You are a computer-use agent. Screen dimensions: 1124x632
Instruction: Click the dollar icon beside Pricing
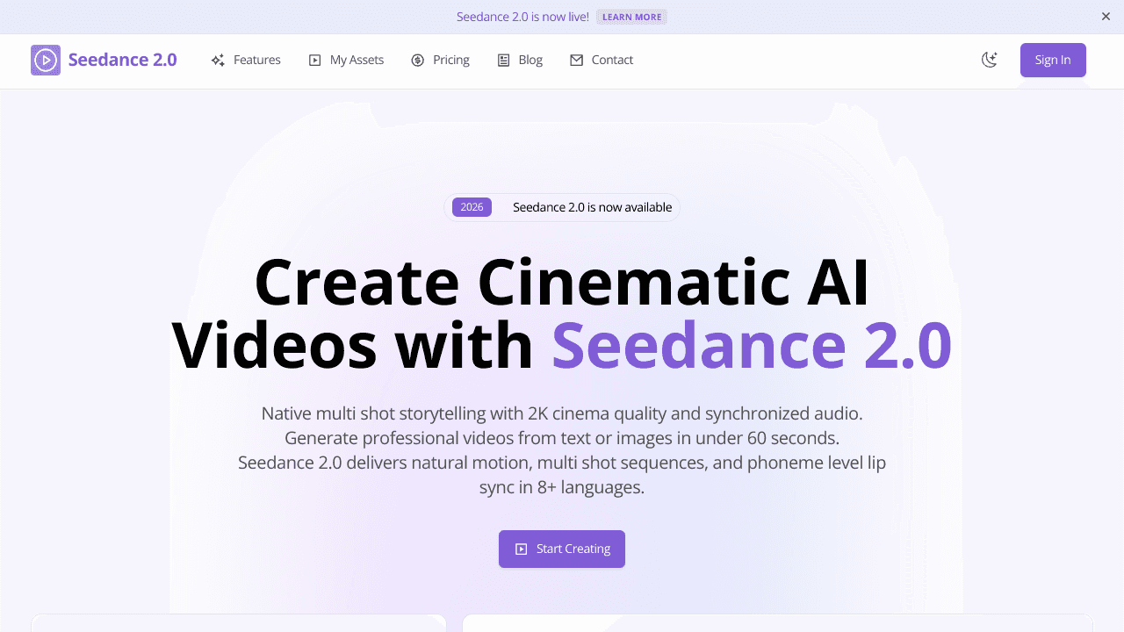(416, 60)
